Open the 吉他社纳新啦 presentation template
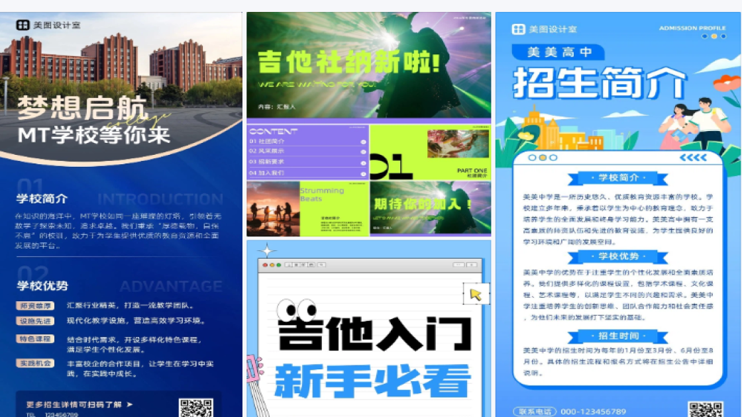This screenshot has height=417, width=742. [368, 124]
